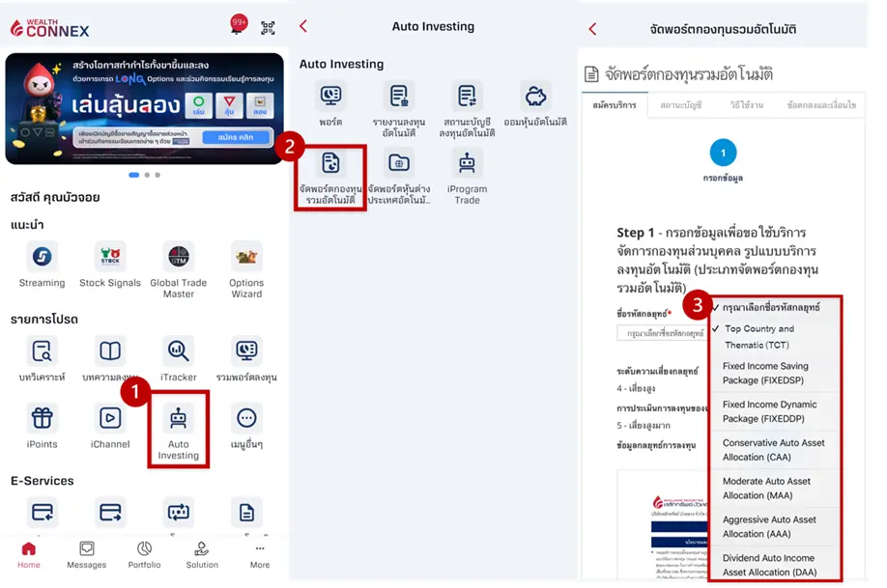
Task: Open the Messages tab
Action: click(x=86, y=554)
